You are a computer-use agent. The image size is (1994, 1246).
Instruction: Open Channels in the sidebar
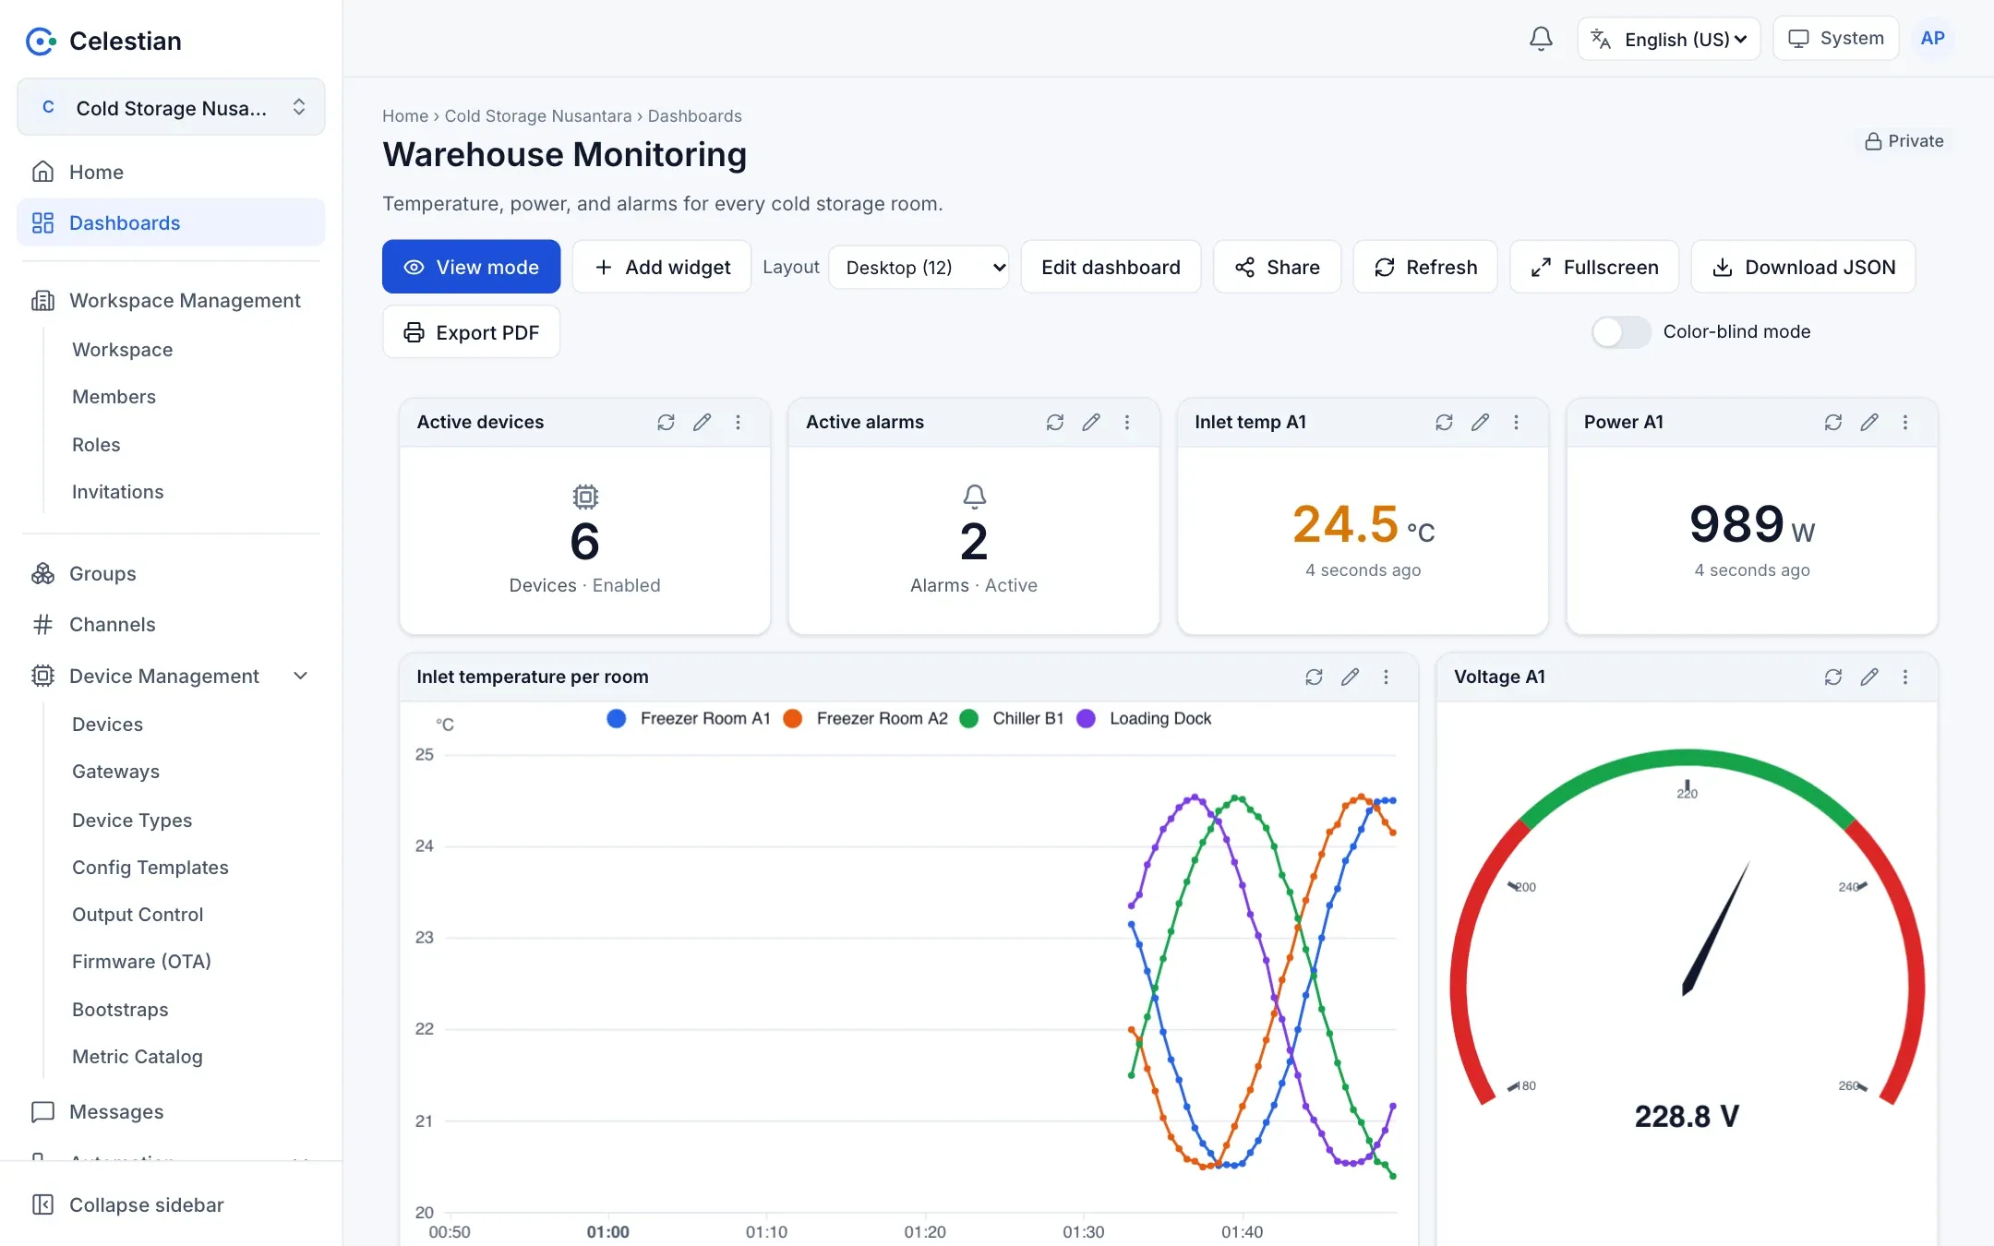(171, 625)
